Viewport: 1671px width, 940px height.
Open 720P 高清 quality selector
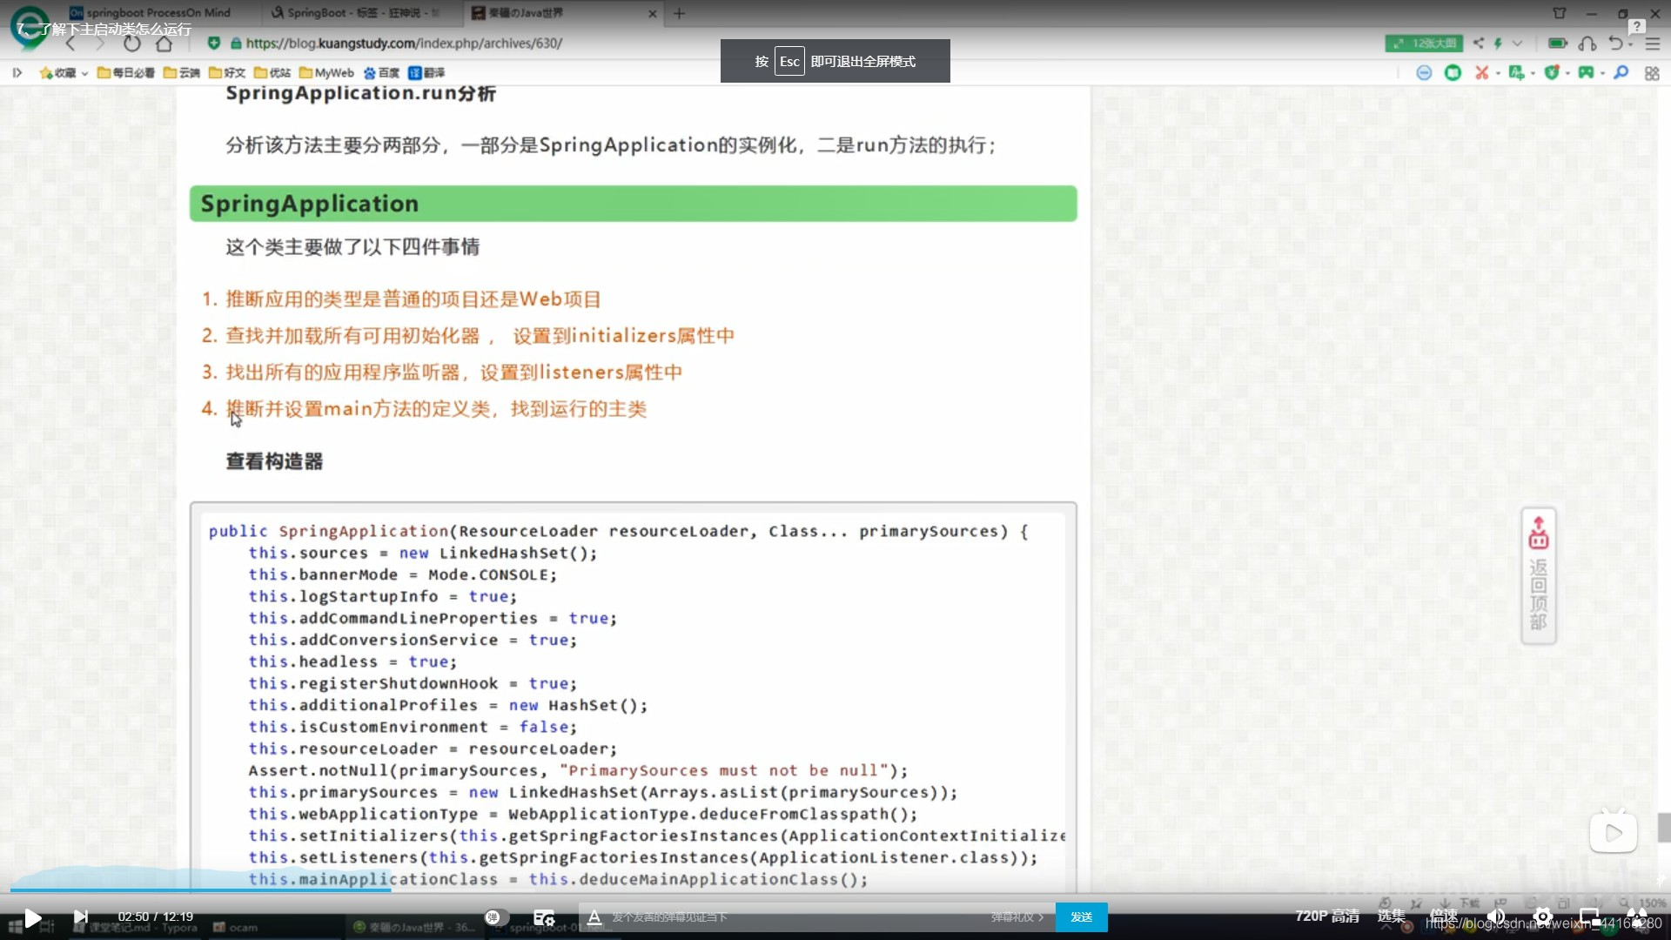[1326, 916]
